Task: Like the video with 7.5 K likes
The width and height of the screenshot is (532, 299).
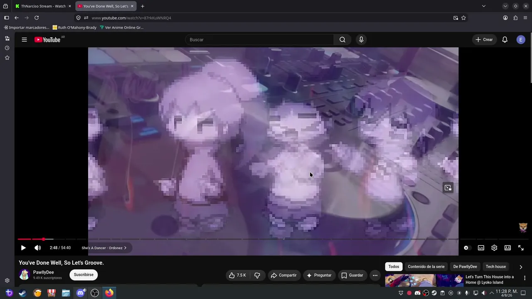Action: point(237,275)
